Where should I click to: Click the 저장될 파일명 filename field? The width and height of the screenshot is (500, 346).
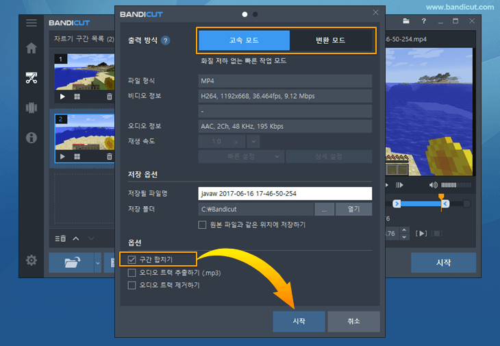285,194
